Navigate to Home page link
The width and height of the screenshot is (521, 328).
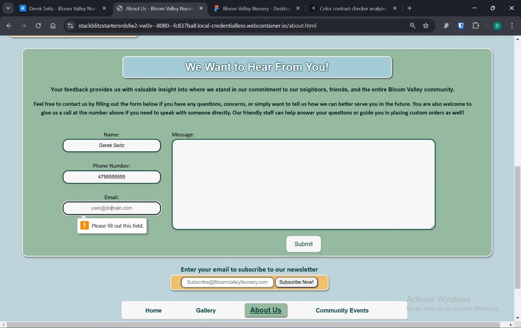(154, 311)
